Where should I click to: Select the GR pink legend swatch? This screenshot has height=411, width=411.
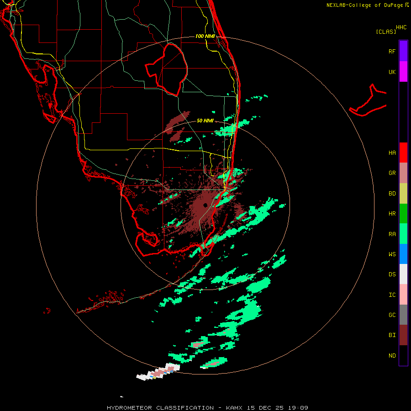(x=403, y=173)
